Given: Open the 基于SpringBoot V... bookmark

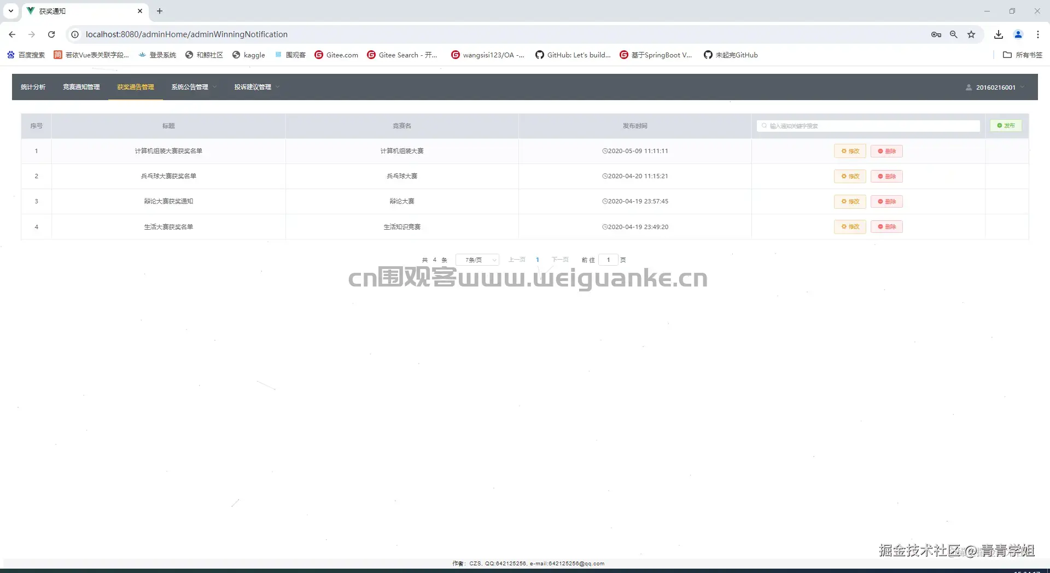Looking at the screenshot, I should point(656,55).
